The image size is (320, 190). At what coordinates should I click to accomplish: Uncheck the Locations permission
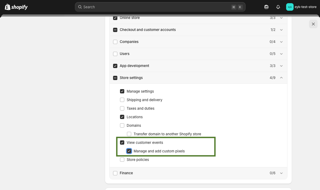[122, 117]
